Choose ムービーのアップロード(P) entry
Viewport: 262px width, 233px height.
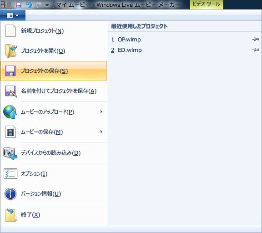(54, 112)
